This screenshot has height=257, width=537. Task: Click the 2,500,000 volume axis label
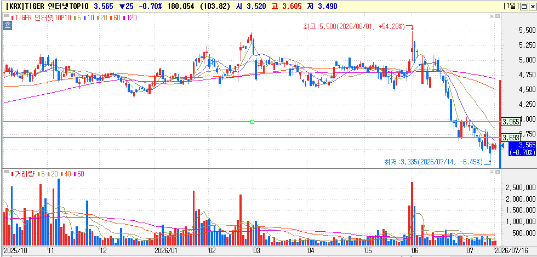(x=521, y=188)
